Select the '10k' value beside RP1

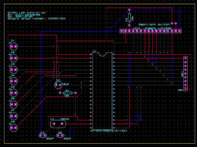(x=181, y=90)
